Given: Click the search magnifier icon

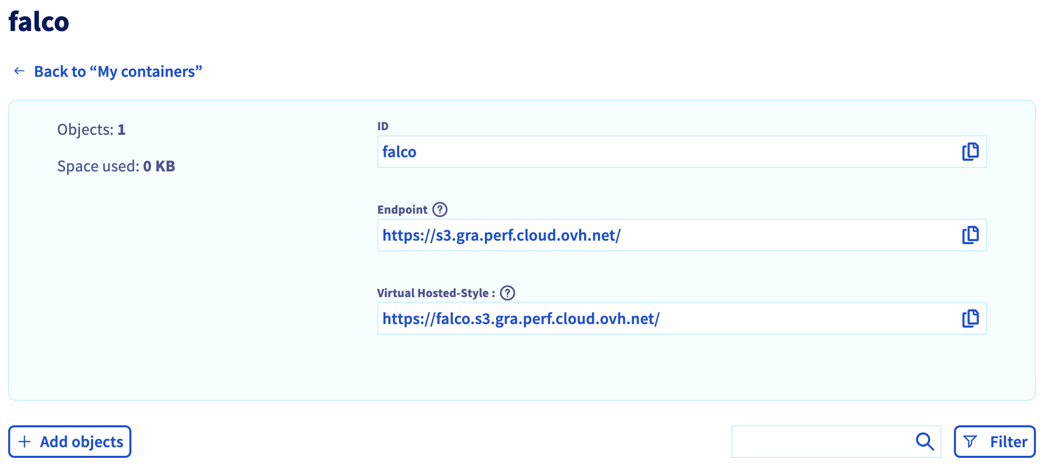Looking at the screenshot, I should coord(924,441).
